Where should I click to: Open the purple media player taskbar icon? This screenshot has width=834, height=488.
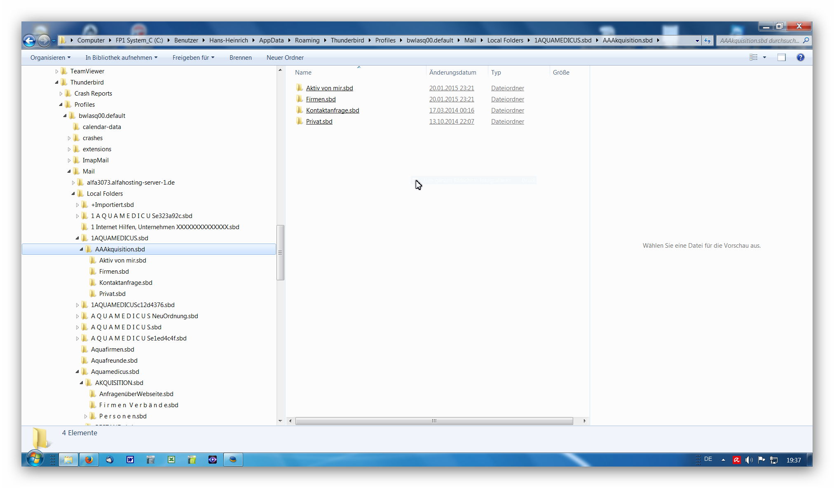point(213,460)
